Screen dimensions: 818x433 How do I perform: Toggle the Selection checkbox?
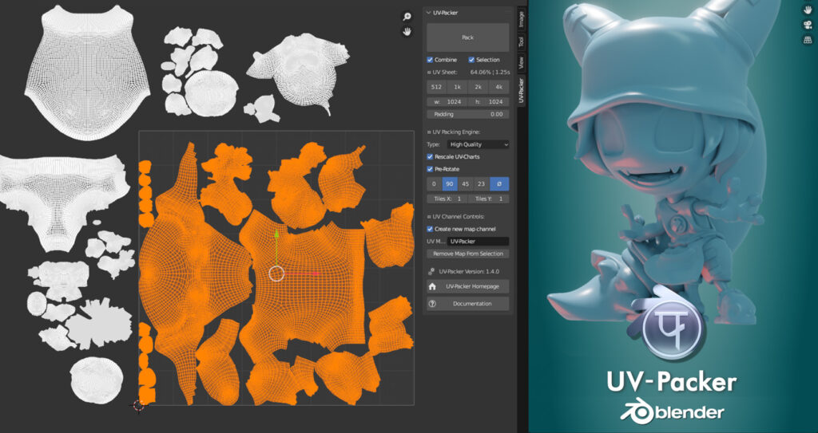click(x=471, y=60)
